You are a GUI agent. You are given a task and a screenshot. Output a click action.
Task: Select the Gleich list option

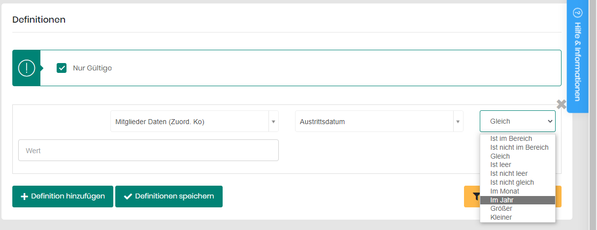point(500,156)
